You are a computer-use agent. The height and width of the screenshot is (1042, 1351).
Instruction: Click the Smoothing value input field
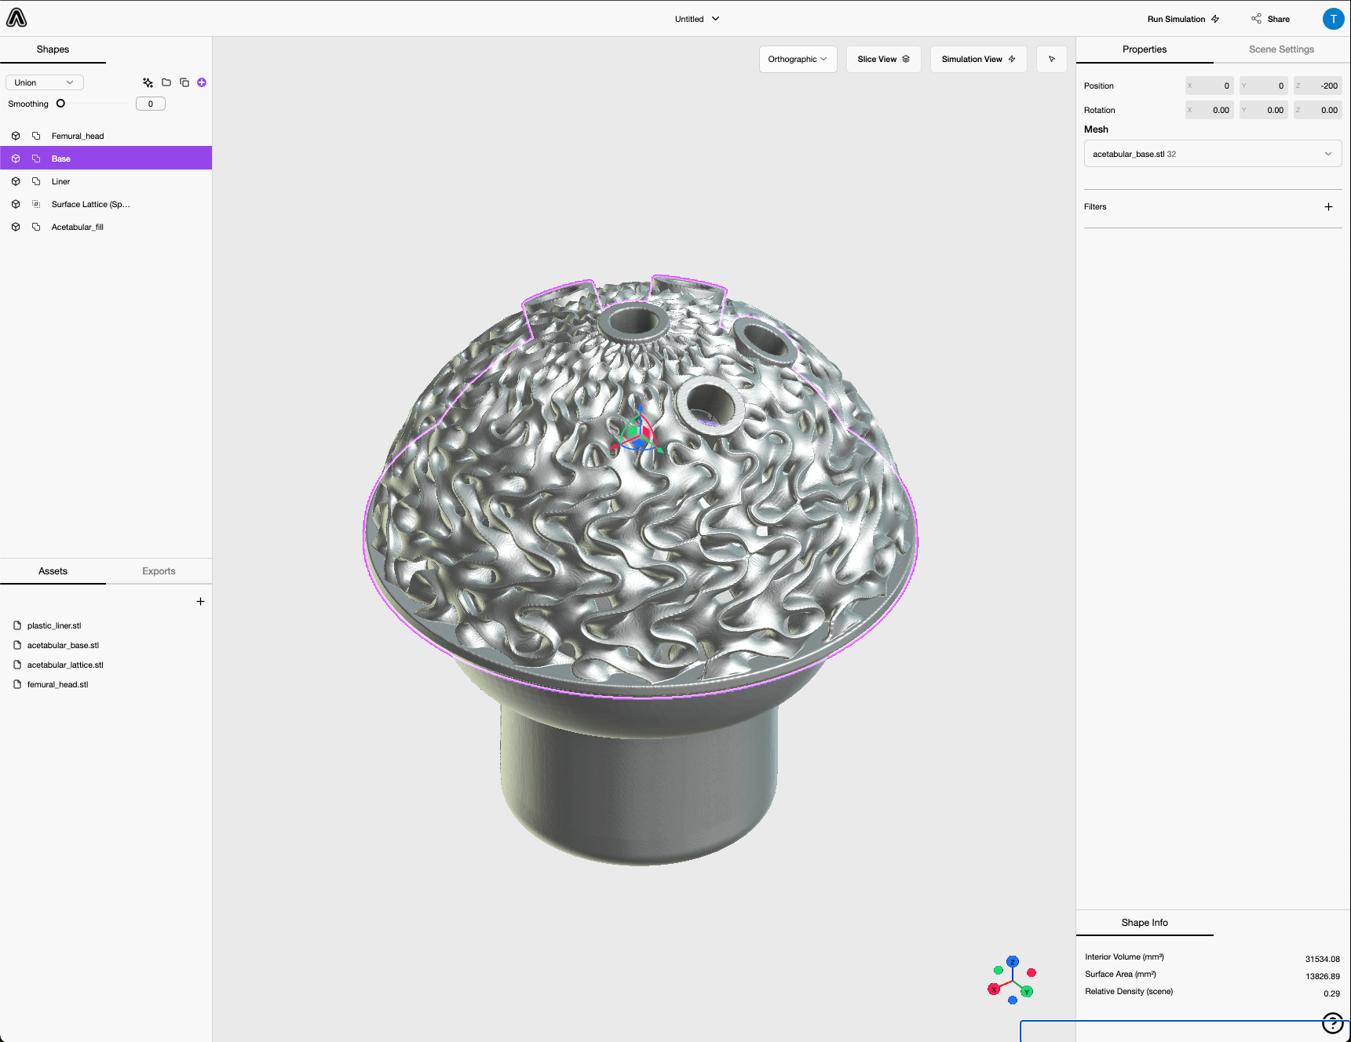pyautogui.click(x=151, y=104)
